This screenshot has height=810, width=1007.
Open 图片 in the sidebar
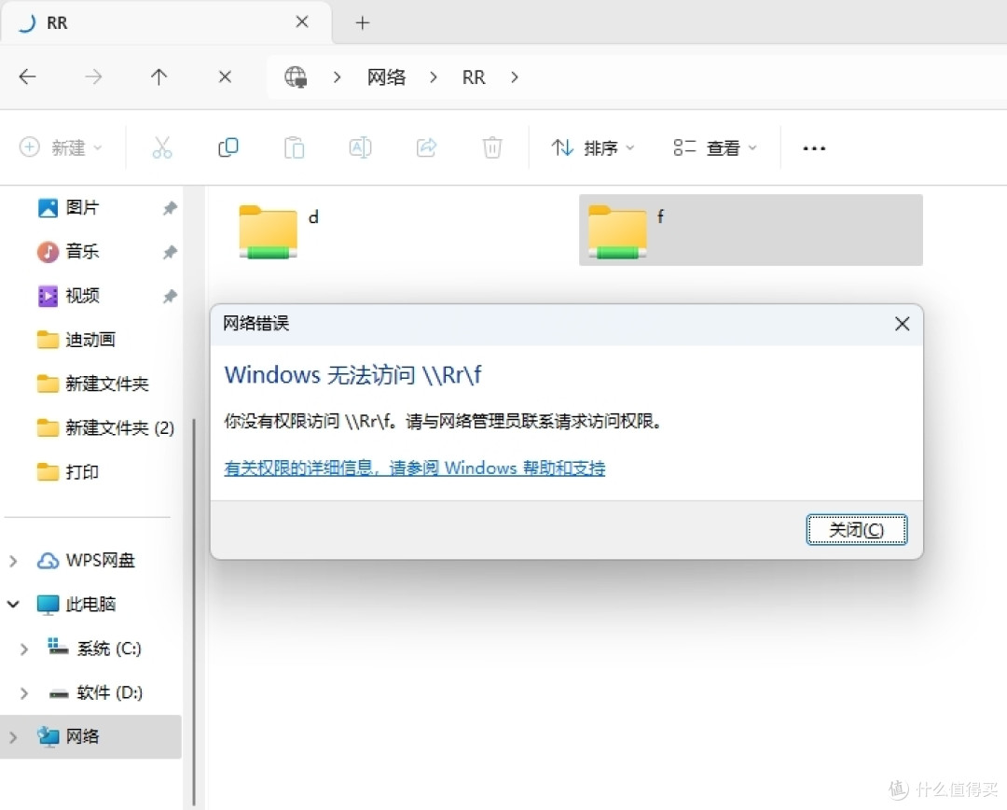[68, 208]
